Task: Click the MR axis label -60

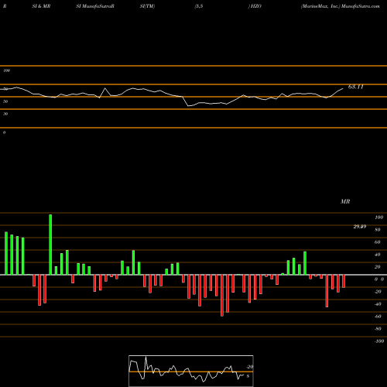Action: pos(378,317)
